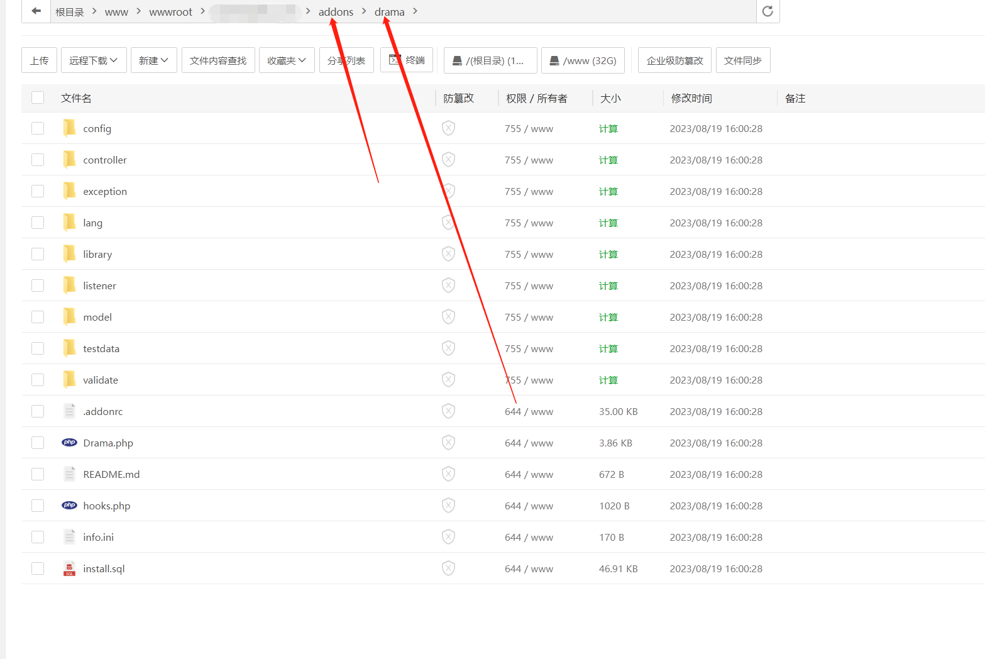
Task: Click the back navigation arrow
Action: 35,11
